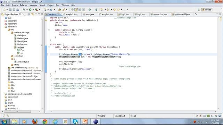Toggle show whitespace characters
The image size is (223, 125).
point(84,10)
